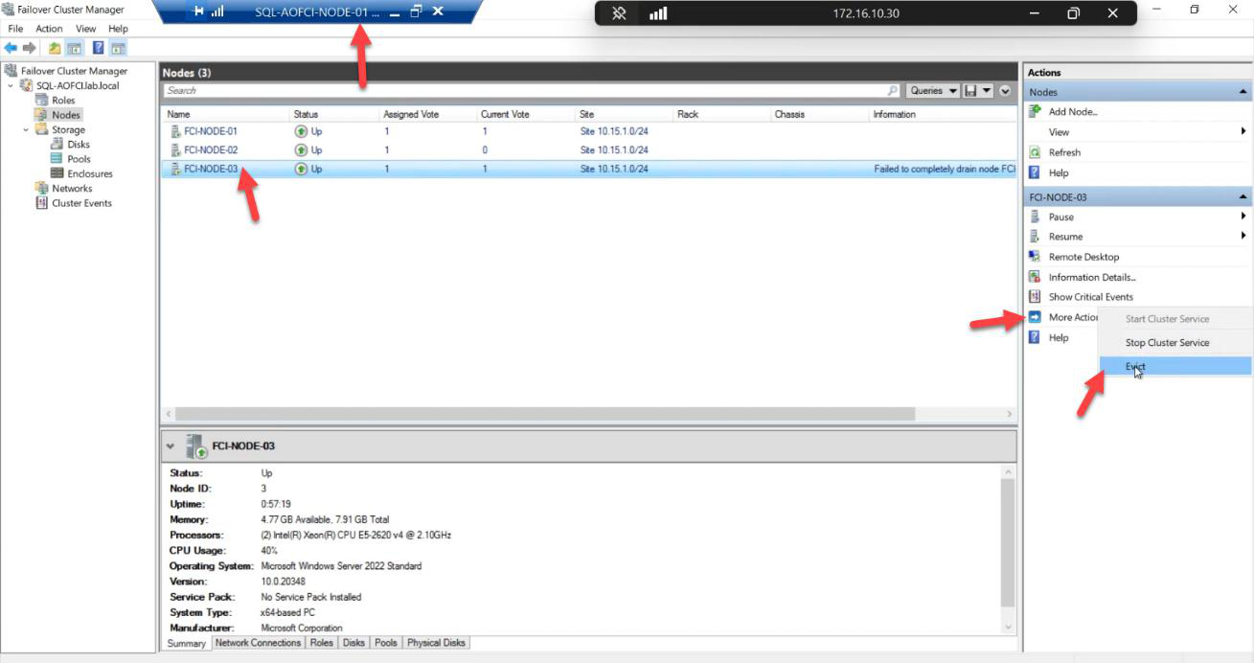Switch to the Roles tab in details pane

(x=322, y=643)
